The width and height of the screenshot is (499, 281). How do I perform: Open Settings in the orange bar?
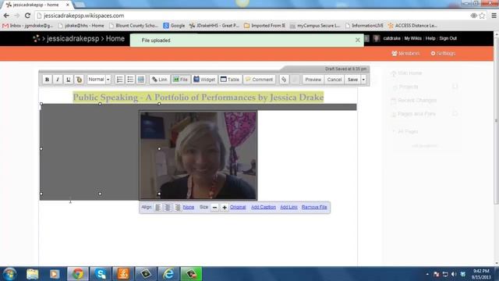coord(443,53)
